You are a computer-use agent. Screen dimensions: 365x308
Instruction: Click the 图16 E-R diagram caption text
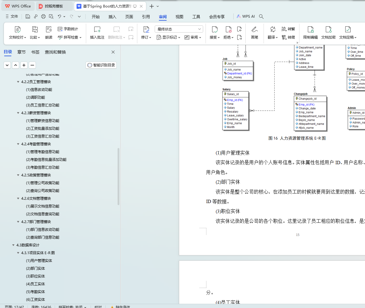(x=297, y=138)
